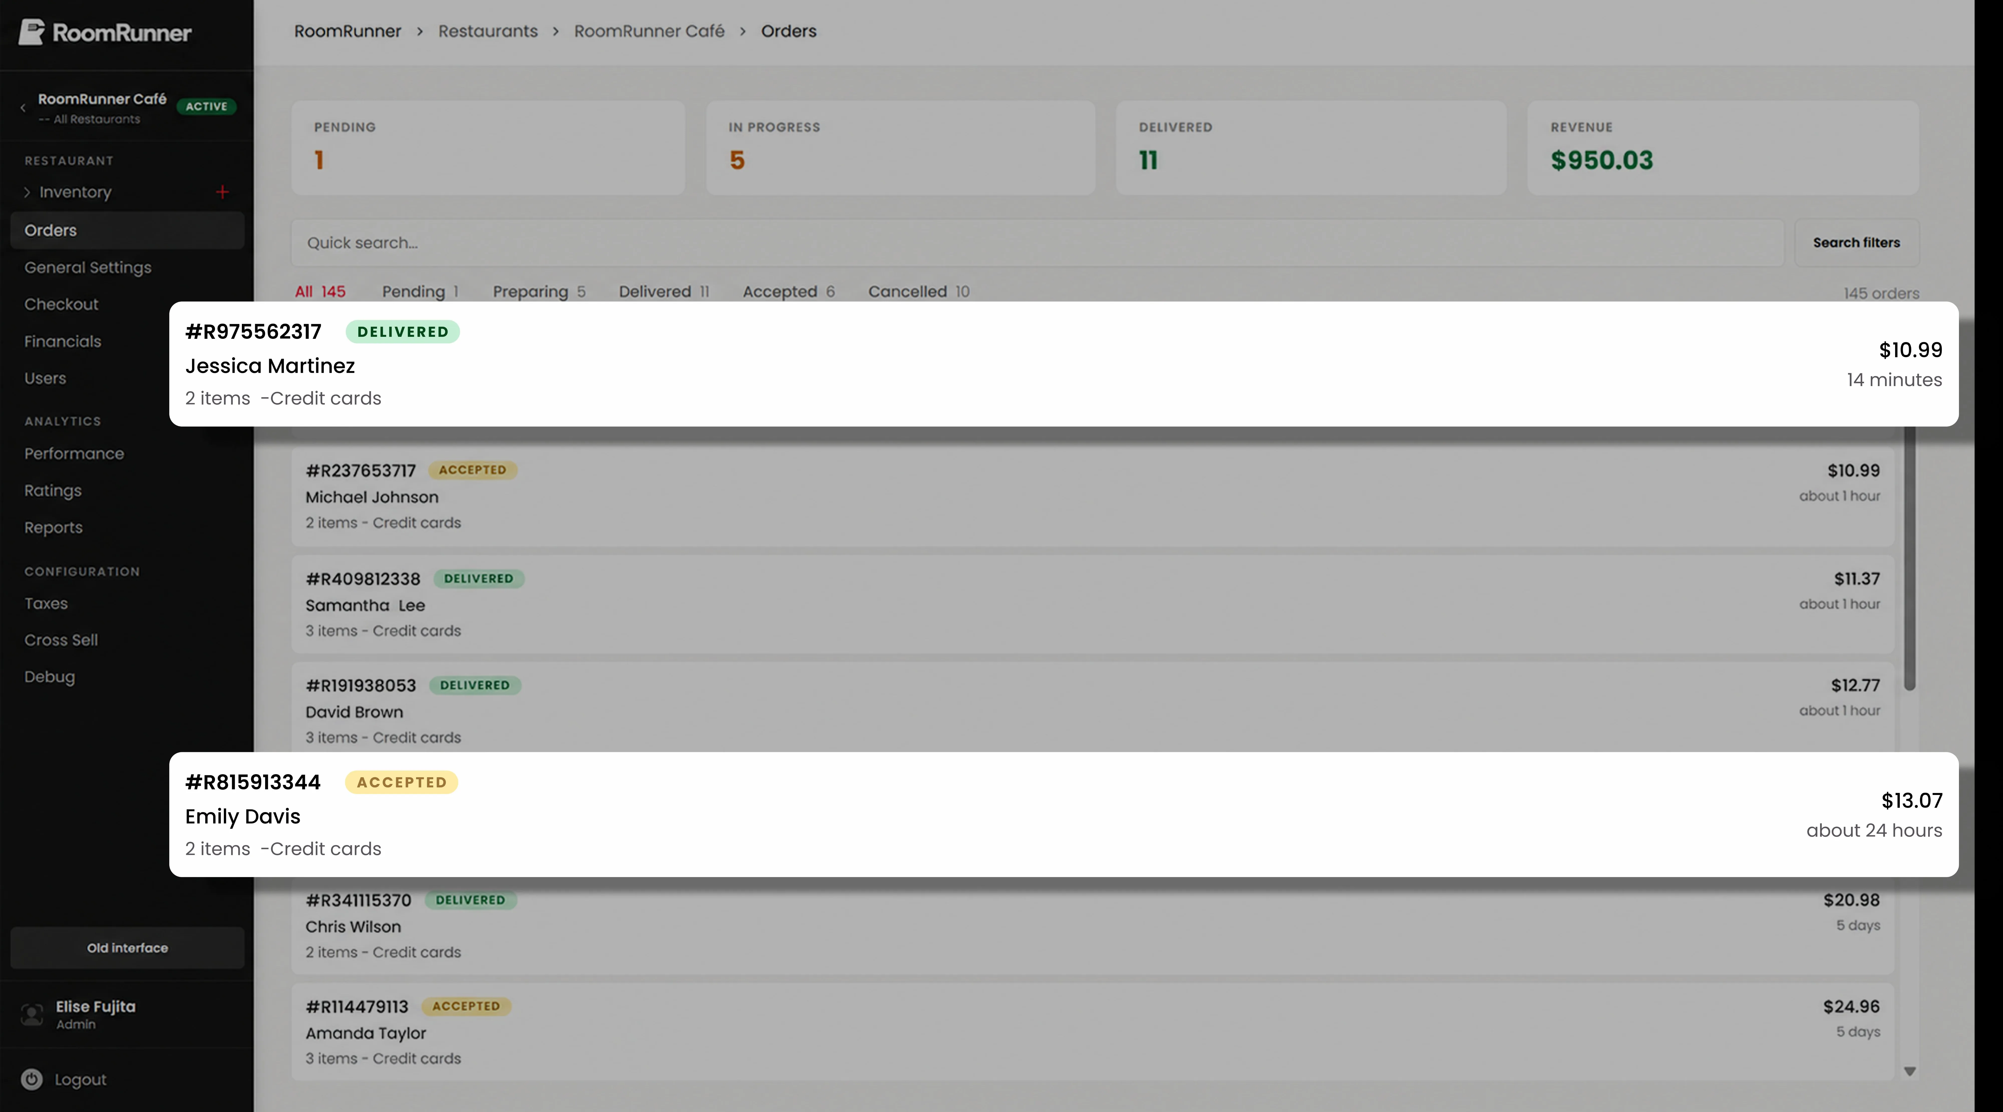Open Jessica Martinez order #R975562317
The image size is (2003, 1112).
click(x=1064, y=364)
